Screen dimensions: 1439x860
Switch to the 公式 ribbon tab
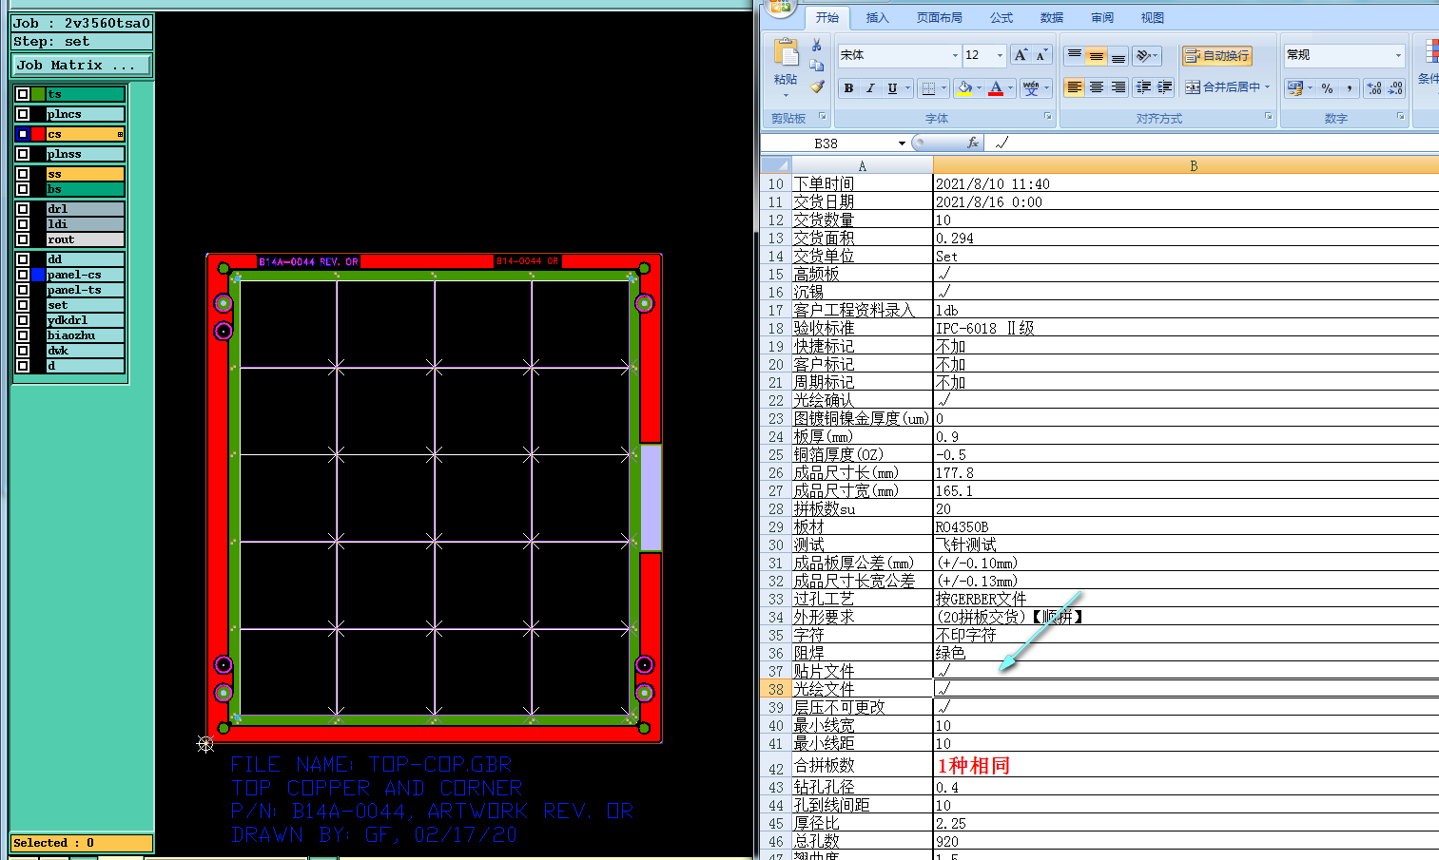coord(1001,18)
